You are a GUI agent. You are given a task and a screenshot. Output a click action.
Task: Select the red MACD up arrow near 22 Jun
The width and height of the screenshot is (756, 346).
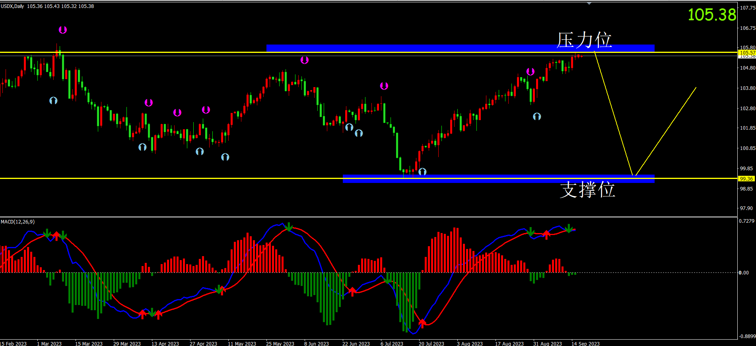(x=352, y=292)
